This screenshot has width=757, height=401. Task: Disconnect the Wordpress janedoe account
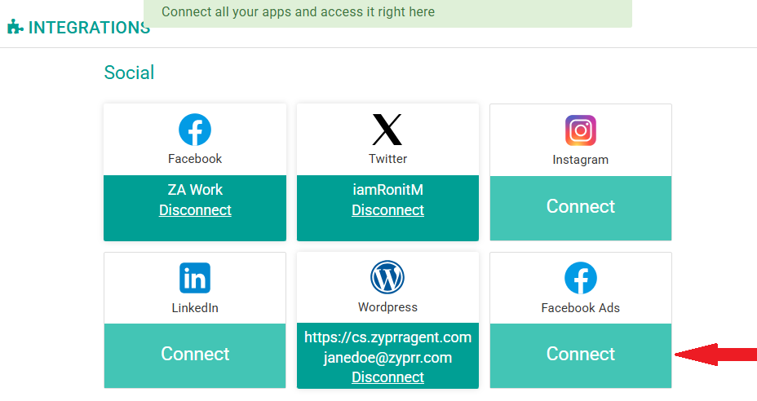tap(387, 377)
